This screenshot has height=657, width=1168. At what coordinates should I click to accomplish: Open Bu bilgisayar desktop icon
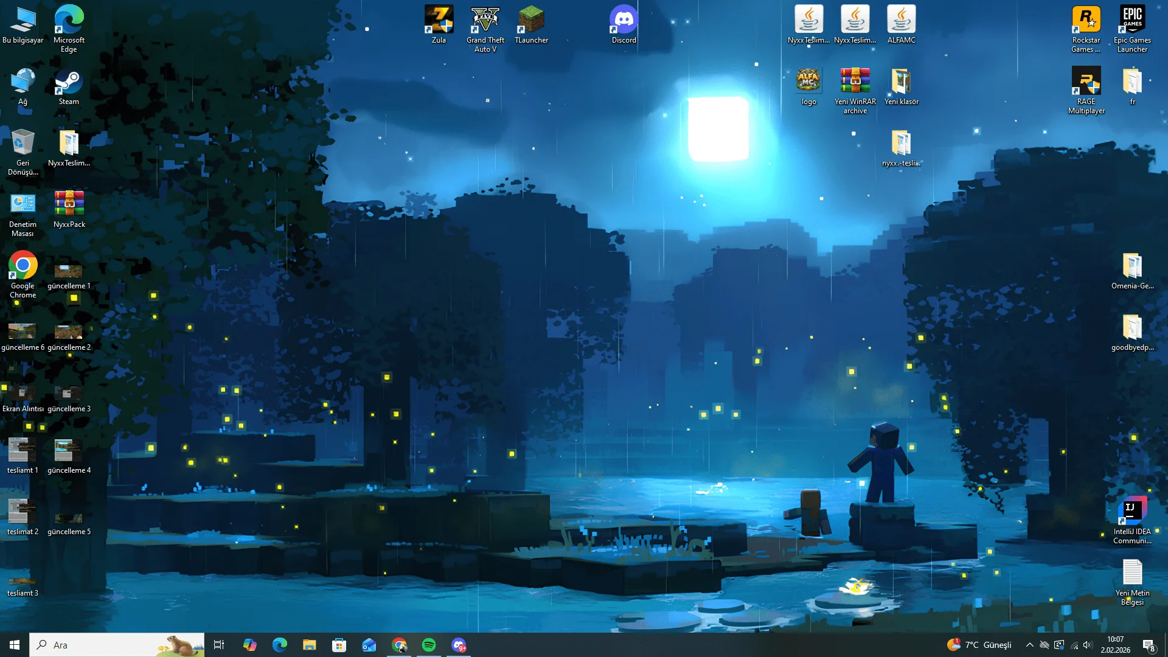tap(23, 25)
